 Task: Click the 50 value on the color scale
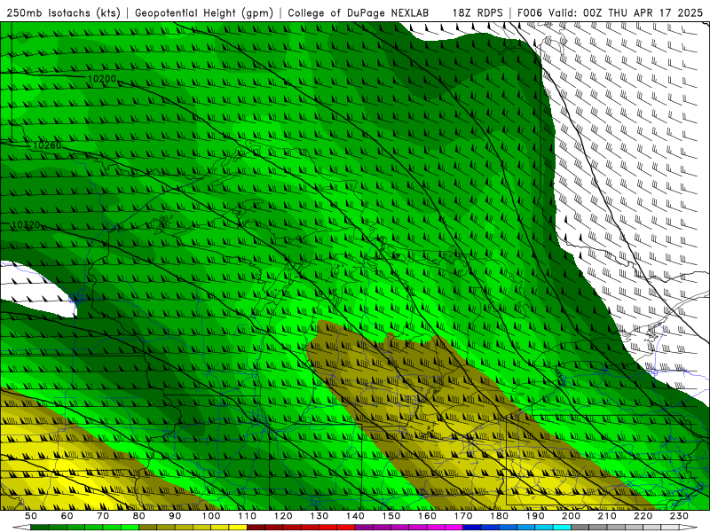[x=30, y=516]
